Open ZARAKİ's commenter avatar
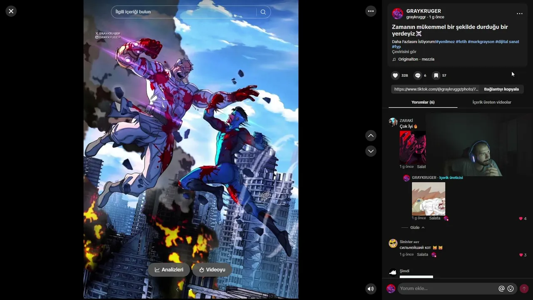The height and width of the screenshot is (300, 533). tap(393, 122)
